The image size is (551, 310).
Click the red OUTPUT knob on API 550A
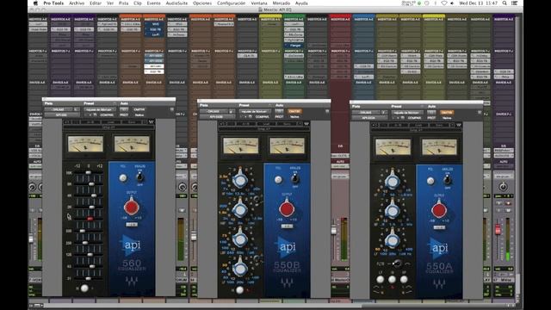point(439,210)
